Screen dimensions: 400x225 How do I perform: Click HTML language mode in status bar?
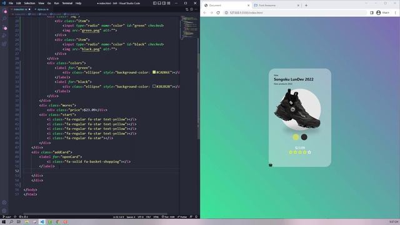point(156,217)
